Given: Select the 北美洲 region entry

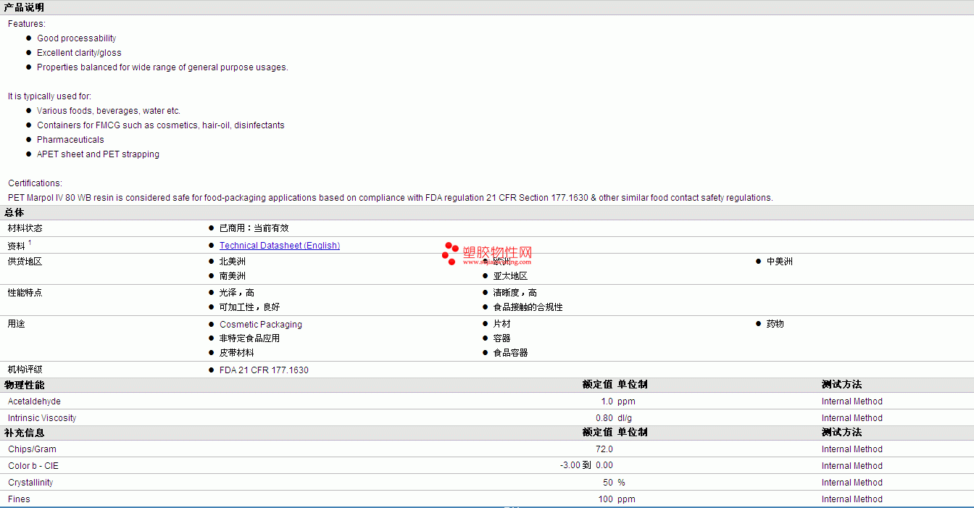Looking at the screenshot, I should click(233, 262).
